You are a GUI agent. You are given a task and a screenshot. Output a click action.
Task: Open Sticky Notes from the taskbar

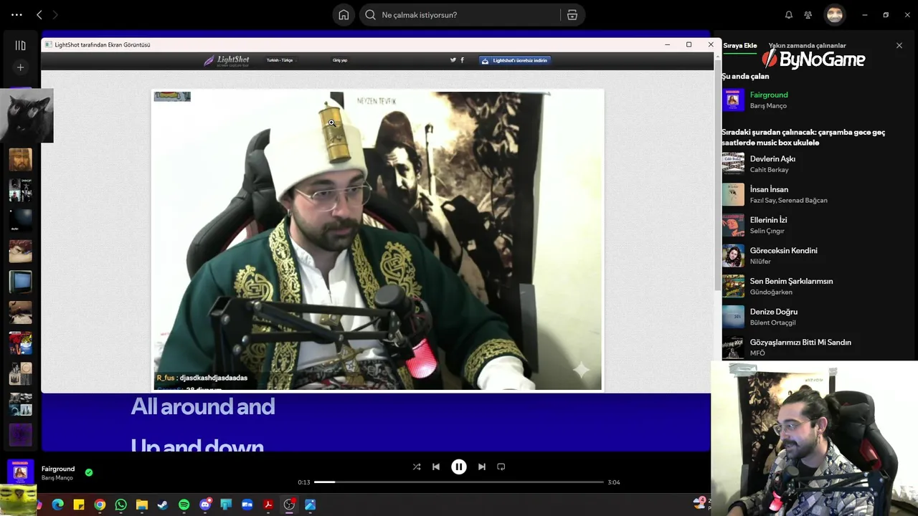click(x=79, y=505)
